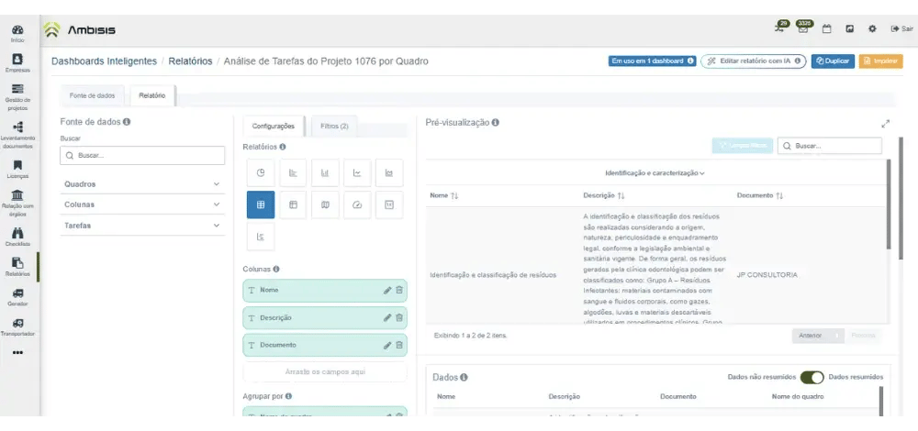The height and width of the screenshot is (431, 918).
Task: Click the Duplicar button
Action: point(831,61)
